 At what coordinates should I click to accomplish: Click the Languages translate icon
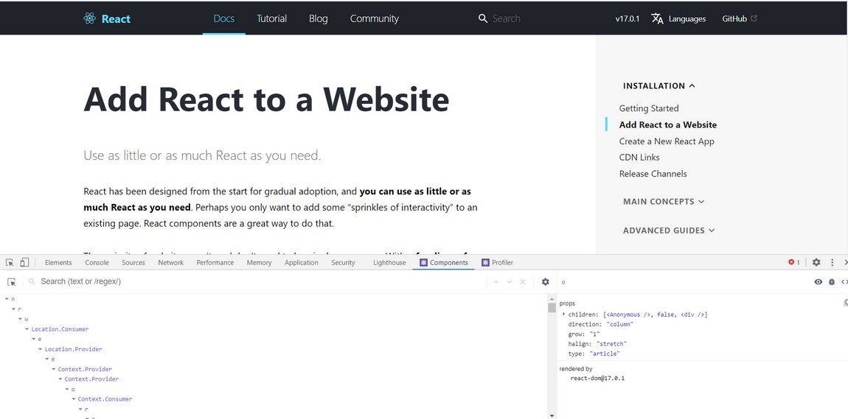657,18
